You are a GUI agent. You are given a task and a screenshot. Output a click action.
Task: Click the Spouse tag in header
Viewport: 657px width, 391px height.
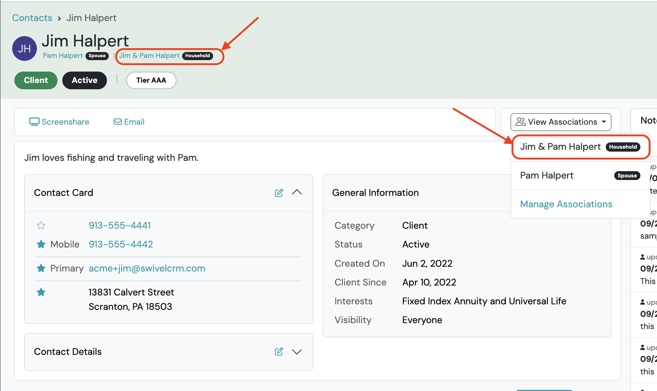tap(97, 56)
